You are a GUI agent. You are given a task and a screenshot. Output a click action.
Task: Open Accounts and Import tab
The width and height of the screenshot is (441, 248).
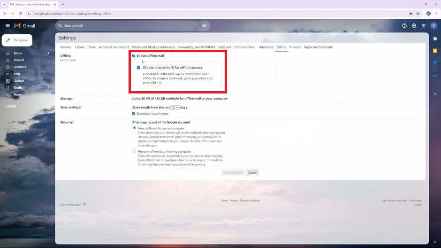(114, 47)
